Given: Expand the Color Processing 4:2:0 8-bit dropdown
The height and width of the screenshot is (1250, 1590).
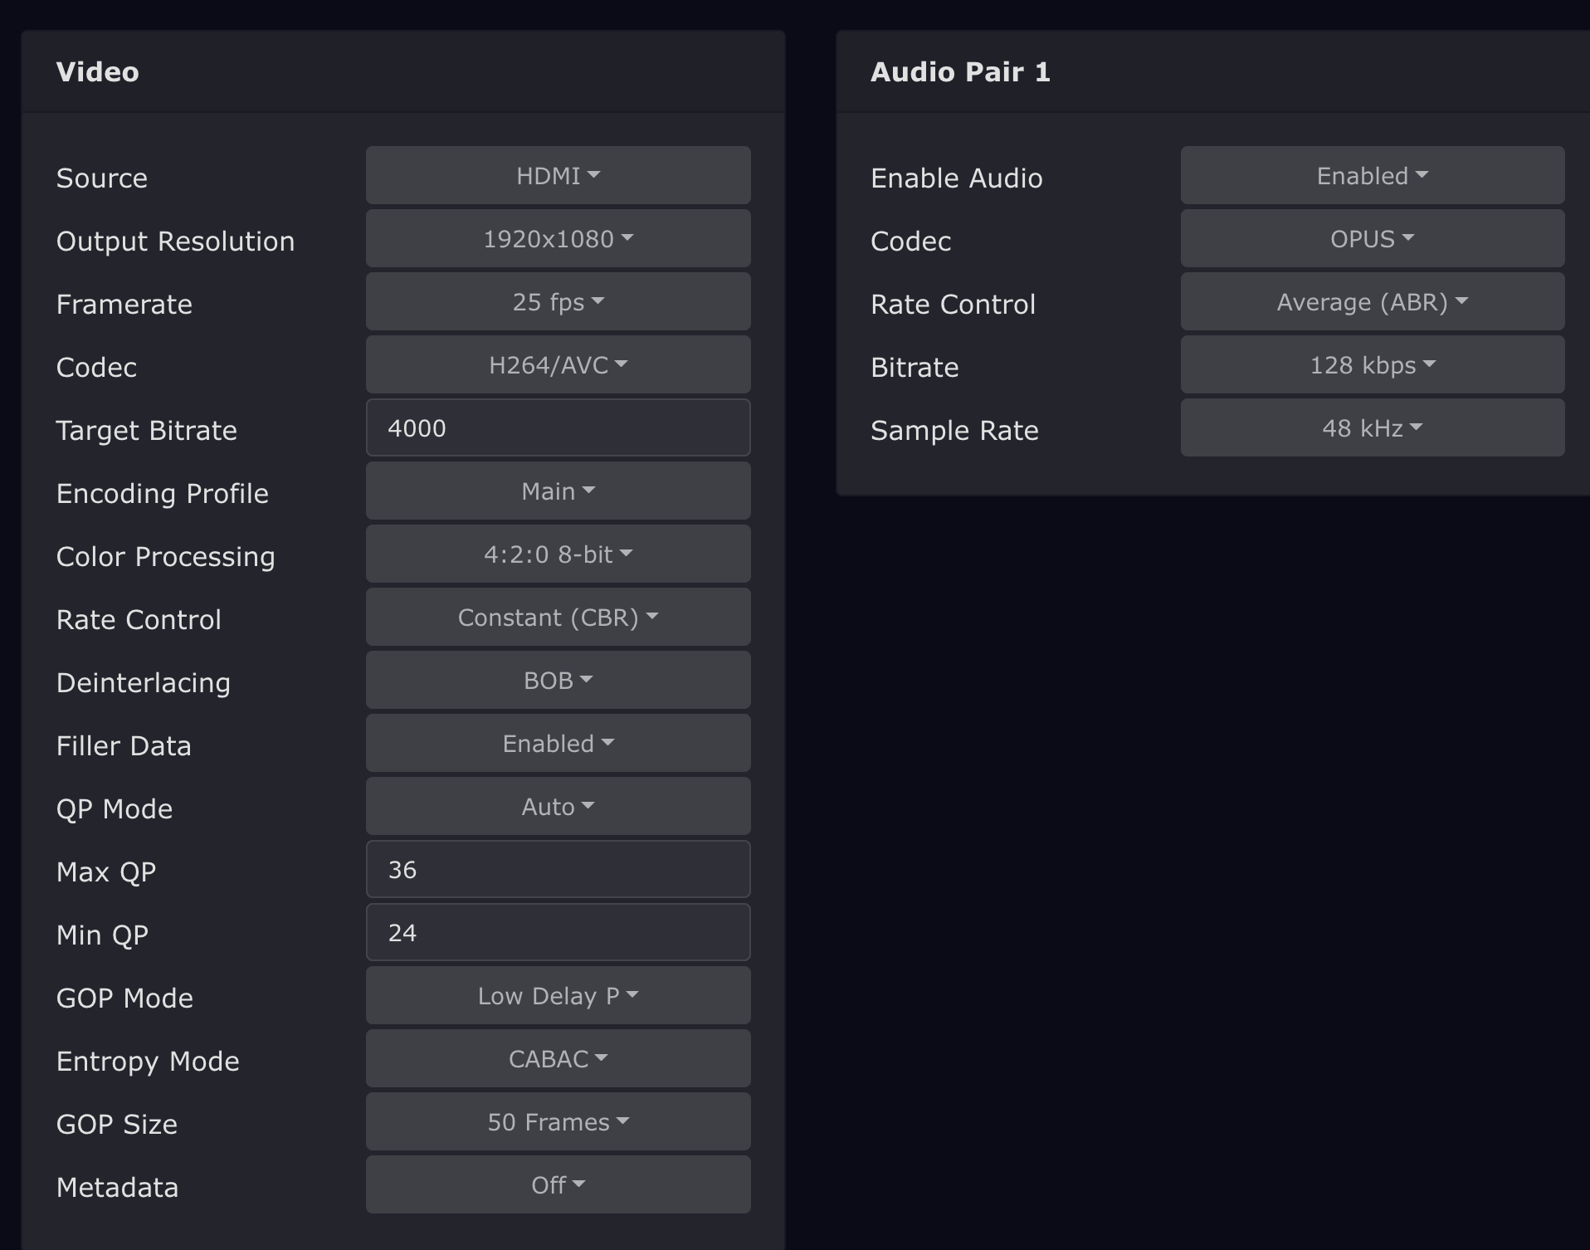Looking at the screenshot, I should pos(558,554).
